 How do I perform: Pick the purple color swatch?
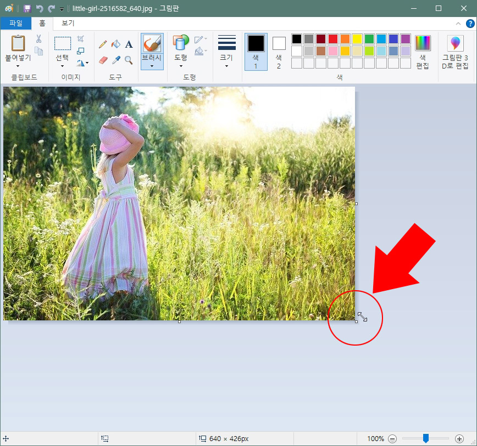(406, 39)
